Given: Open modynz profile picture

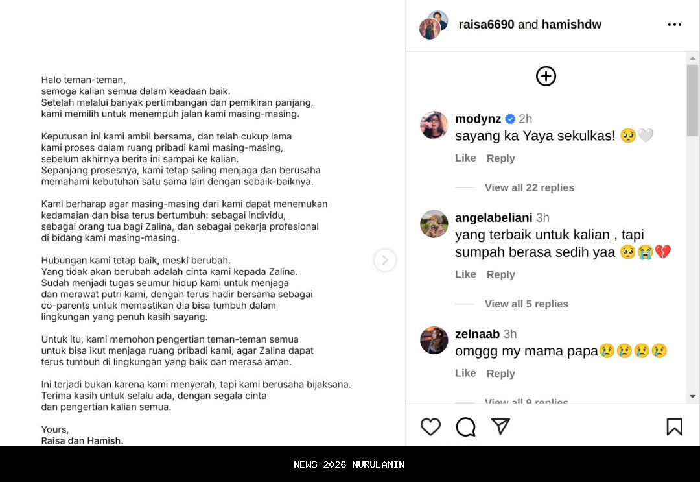Looking at the screenshot, I should coord(434,125).
